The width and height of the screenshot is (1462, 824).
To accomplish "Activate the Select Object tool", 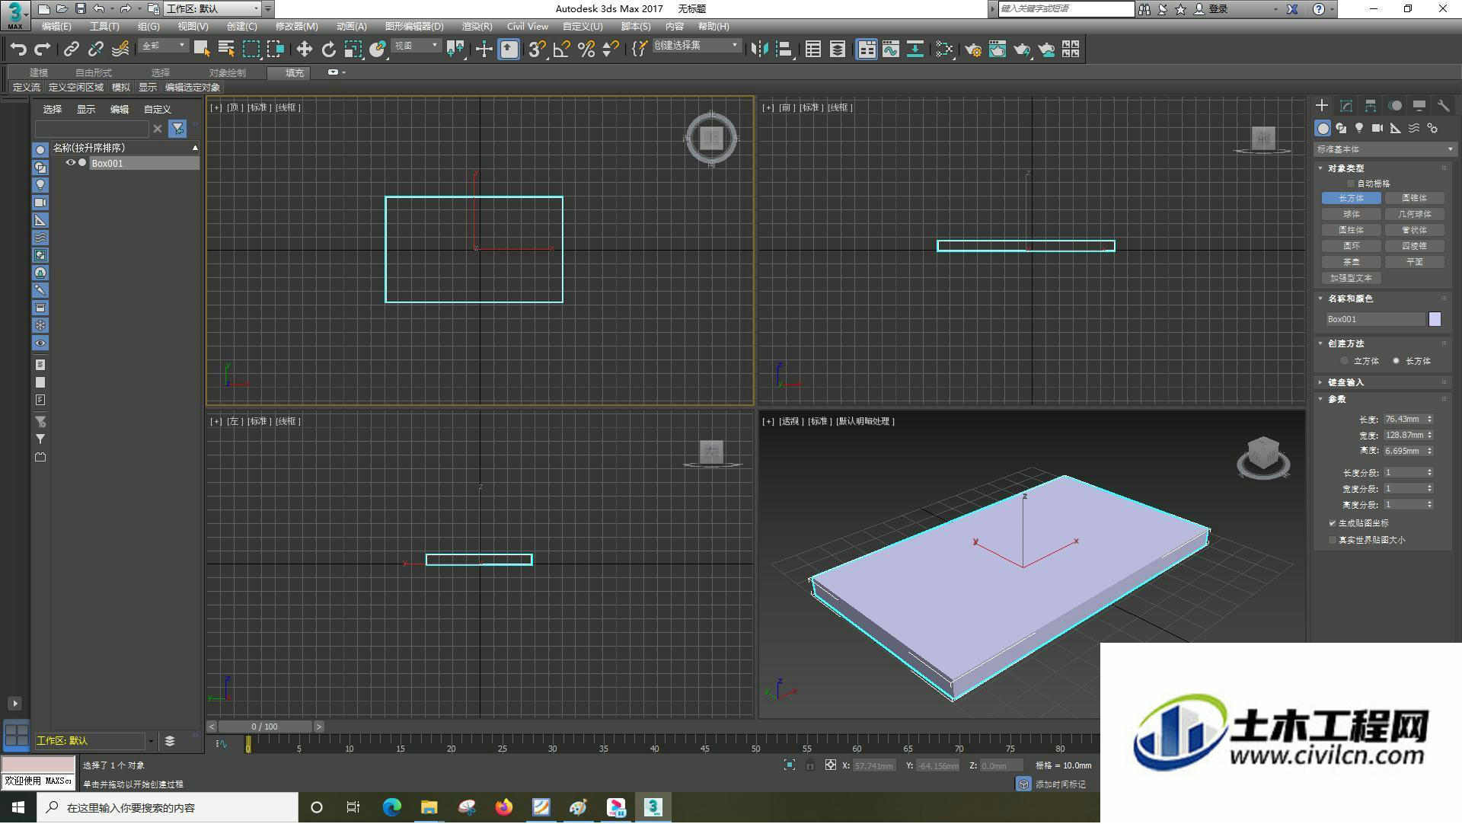I will coord(202,50).
